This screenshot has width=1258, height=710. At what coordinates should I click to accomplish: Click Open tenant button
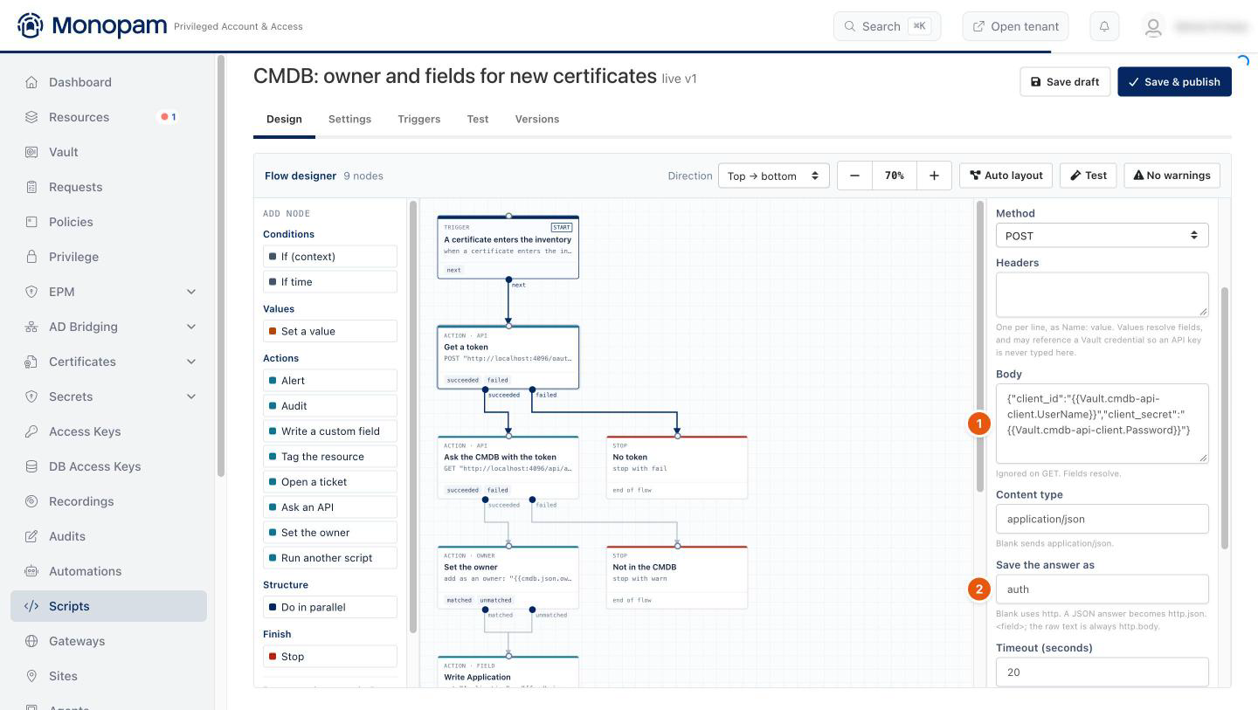click(1015, 26)
